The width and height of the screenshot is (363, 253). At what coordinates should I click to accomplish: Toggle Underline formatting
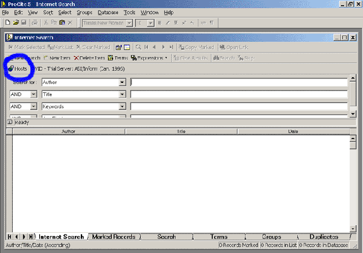[176, 23]
